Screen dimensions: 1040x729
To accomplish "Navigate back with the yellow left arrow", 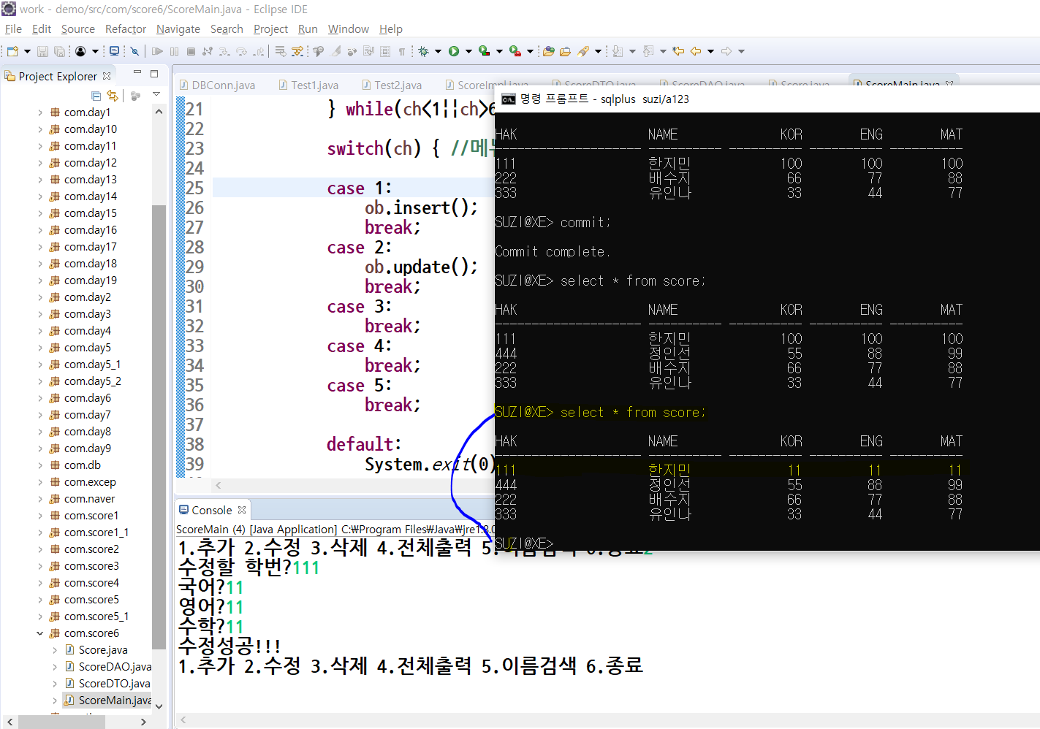I will pos(696,51).
